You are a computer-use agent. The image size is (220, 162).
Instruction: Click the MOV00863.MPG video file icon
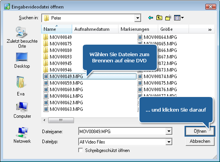click(46, 109)
